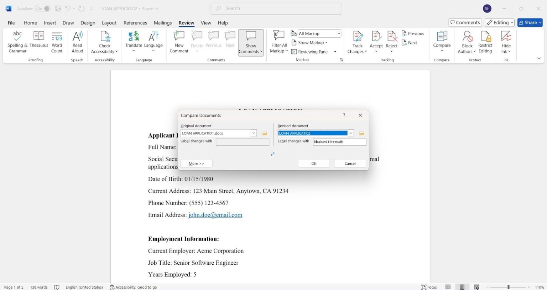Screen dimensions: 547x290
Task: Open the Revised document dropdown
Action: tap(350, 133)
